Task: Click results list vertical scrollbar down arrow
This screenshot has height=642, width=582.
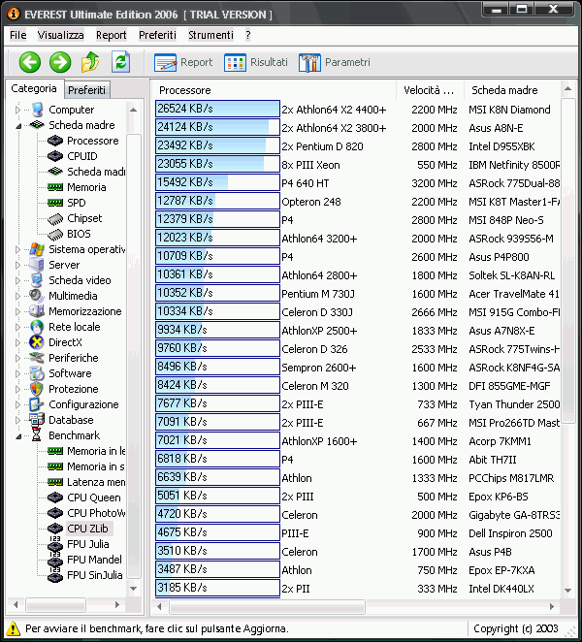Action: [x=567, y=591]
